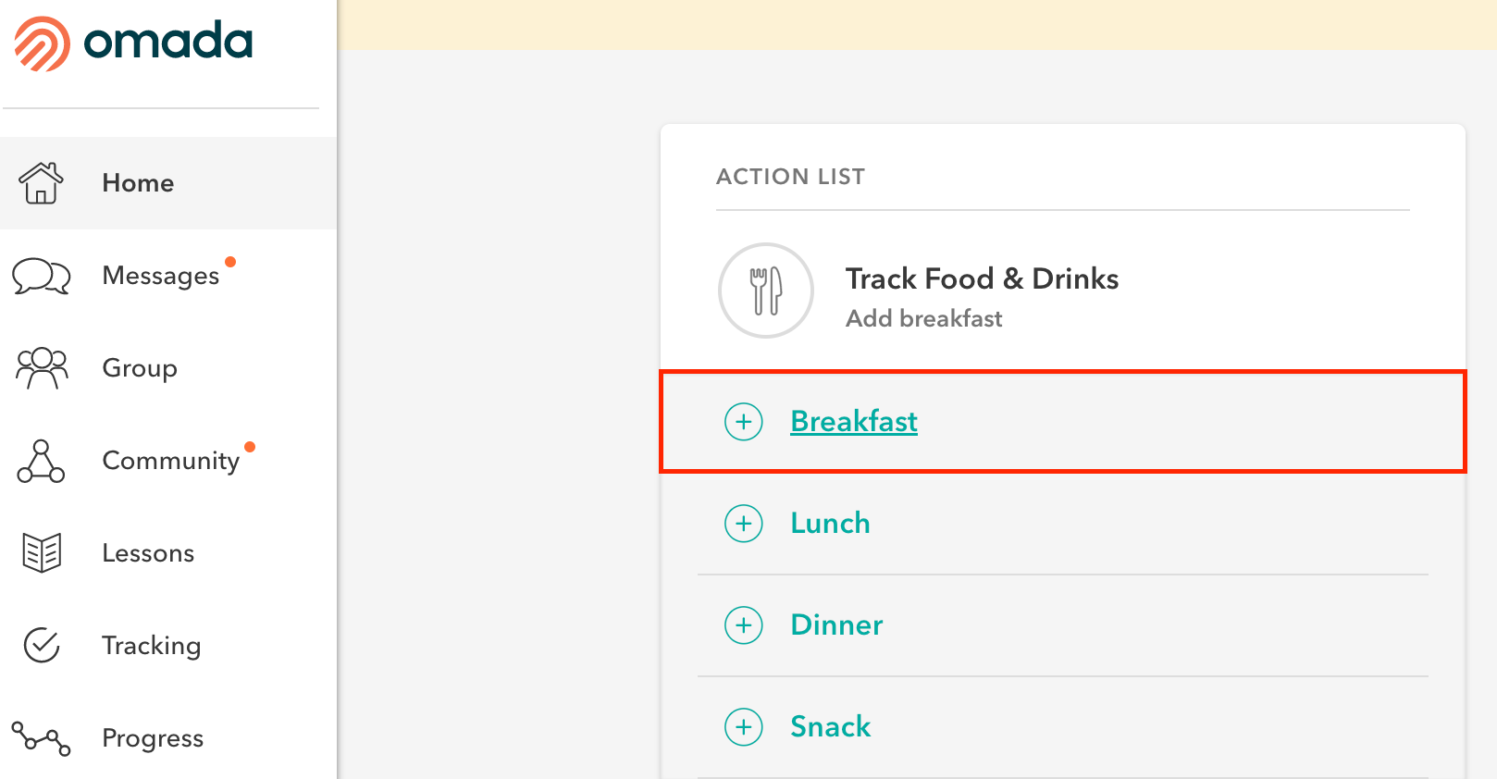Click the Track Food & Drinks heading

click(x=983, y=278)
